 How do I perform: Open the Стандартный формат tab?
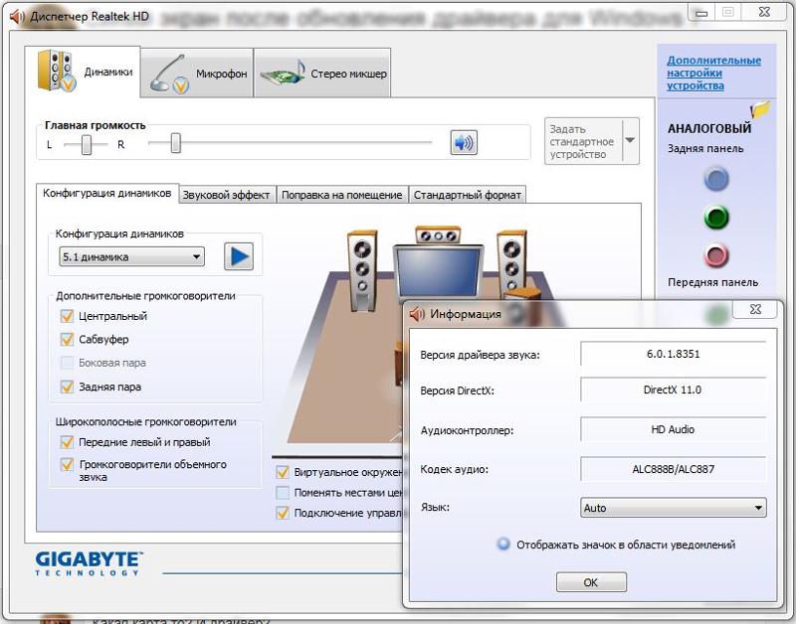click(x=467, y=195)
